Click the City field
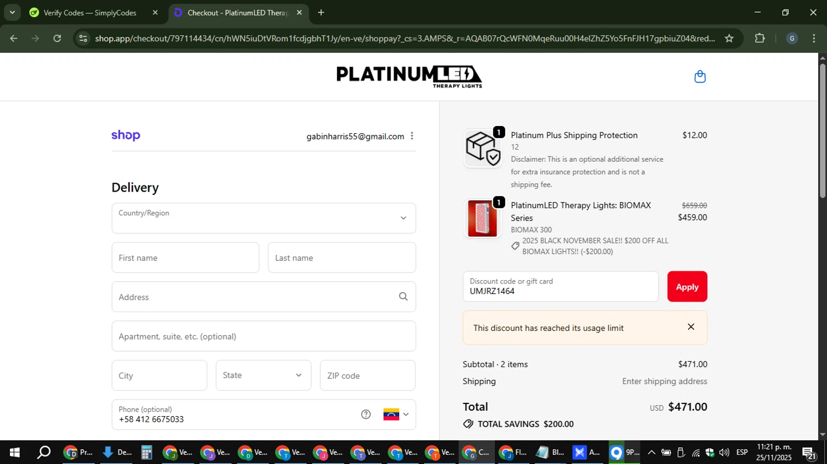 coord(159,375)
